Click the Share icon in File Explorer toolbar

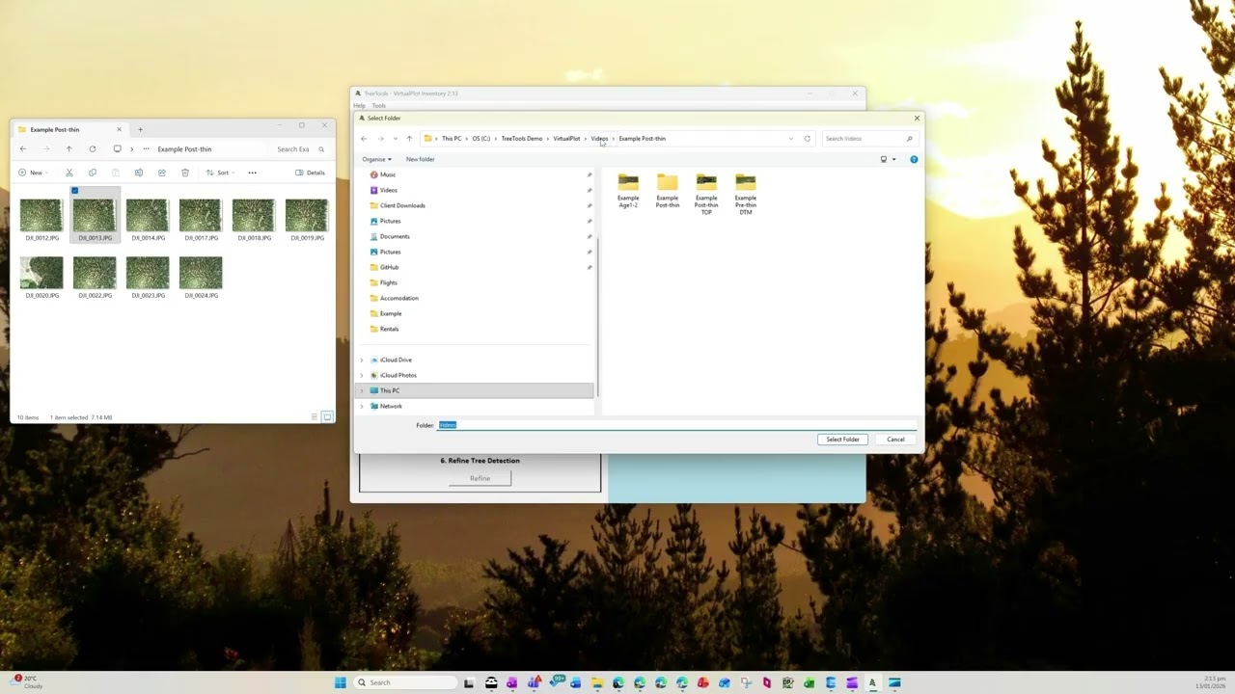point(162,173)
